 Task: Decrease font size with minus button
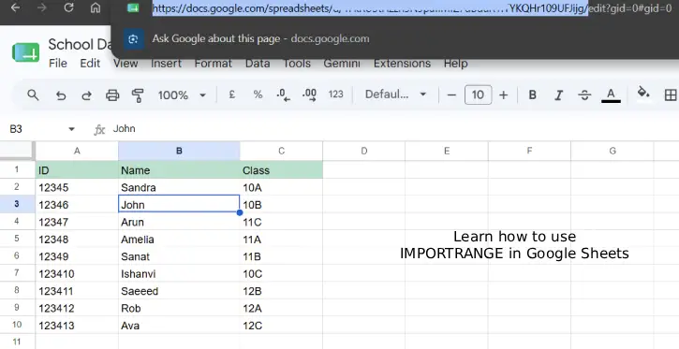coord(451,95)
